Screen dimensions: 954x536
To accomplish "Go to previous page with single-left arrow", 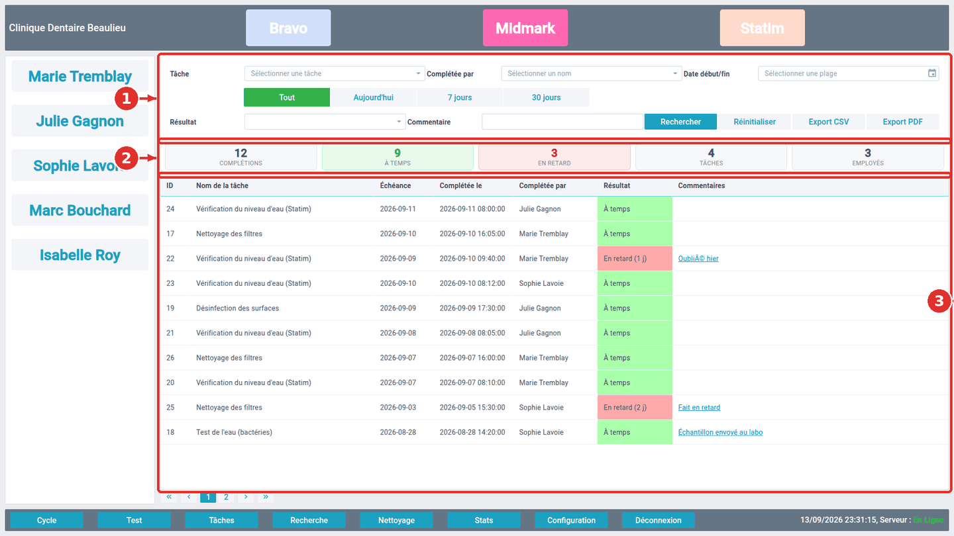I will click(x=189, y=497).
